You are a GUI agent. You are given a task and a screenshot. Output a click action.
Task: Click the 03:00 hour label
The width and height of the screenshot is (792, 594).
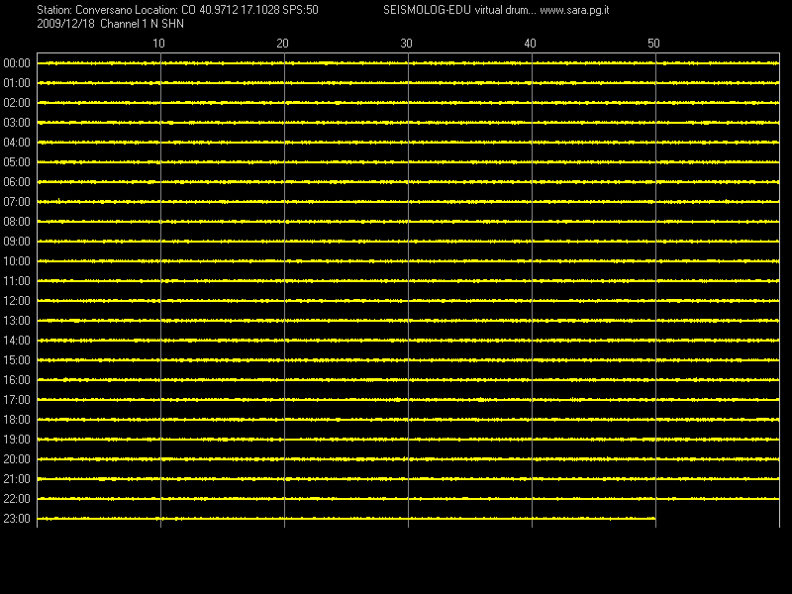[17, 123]
